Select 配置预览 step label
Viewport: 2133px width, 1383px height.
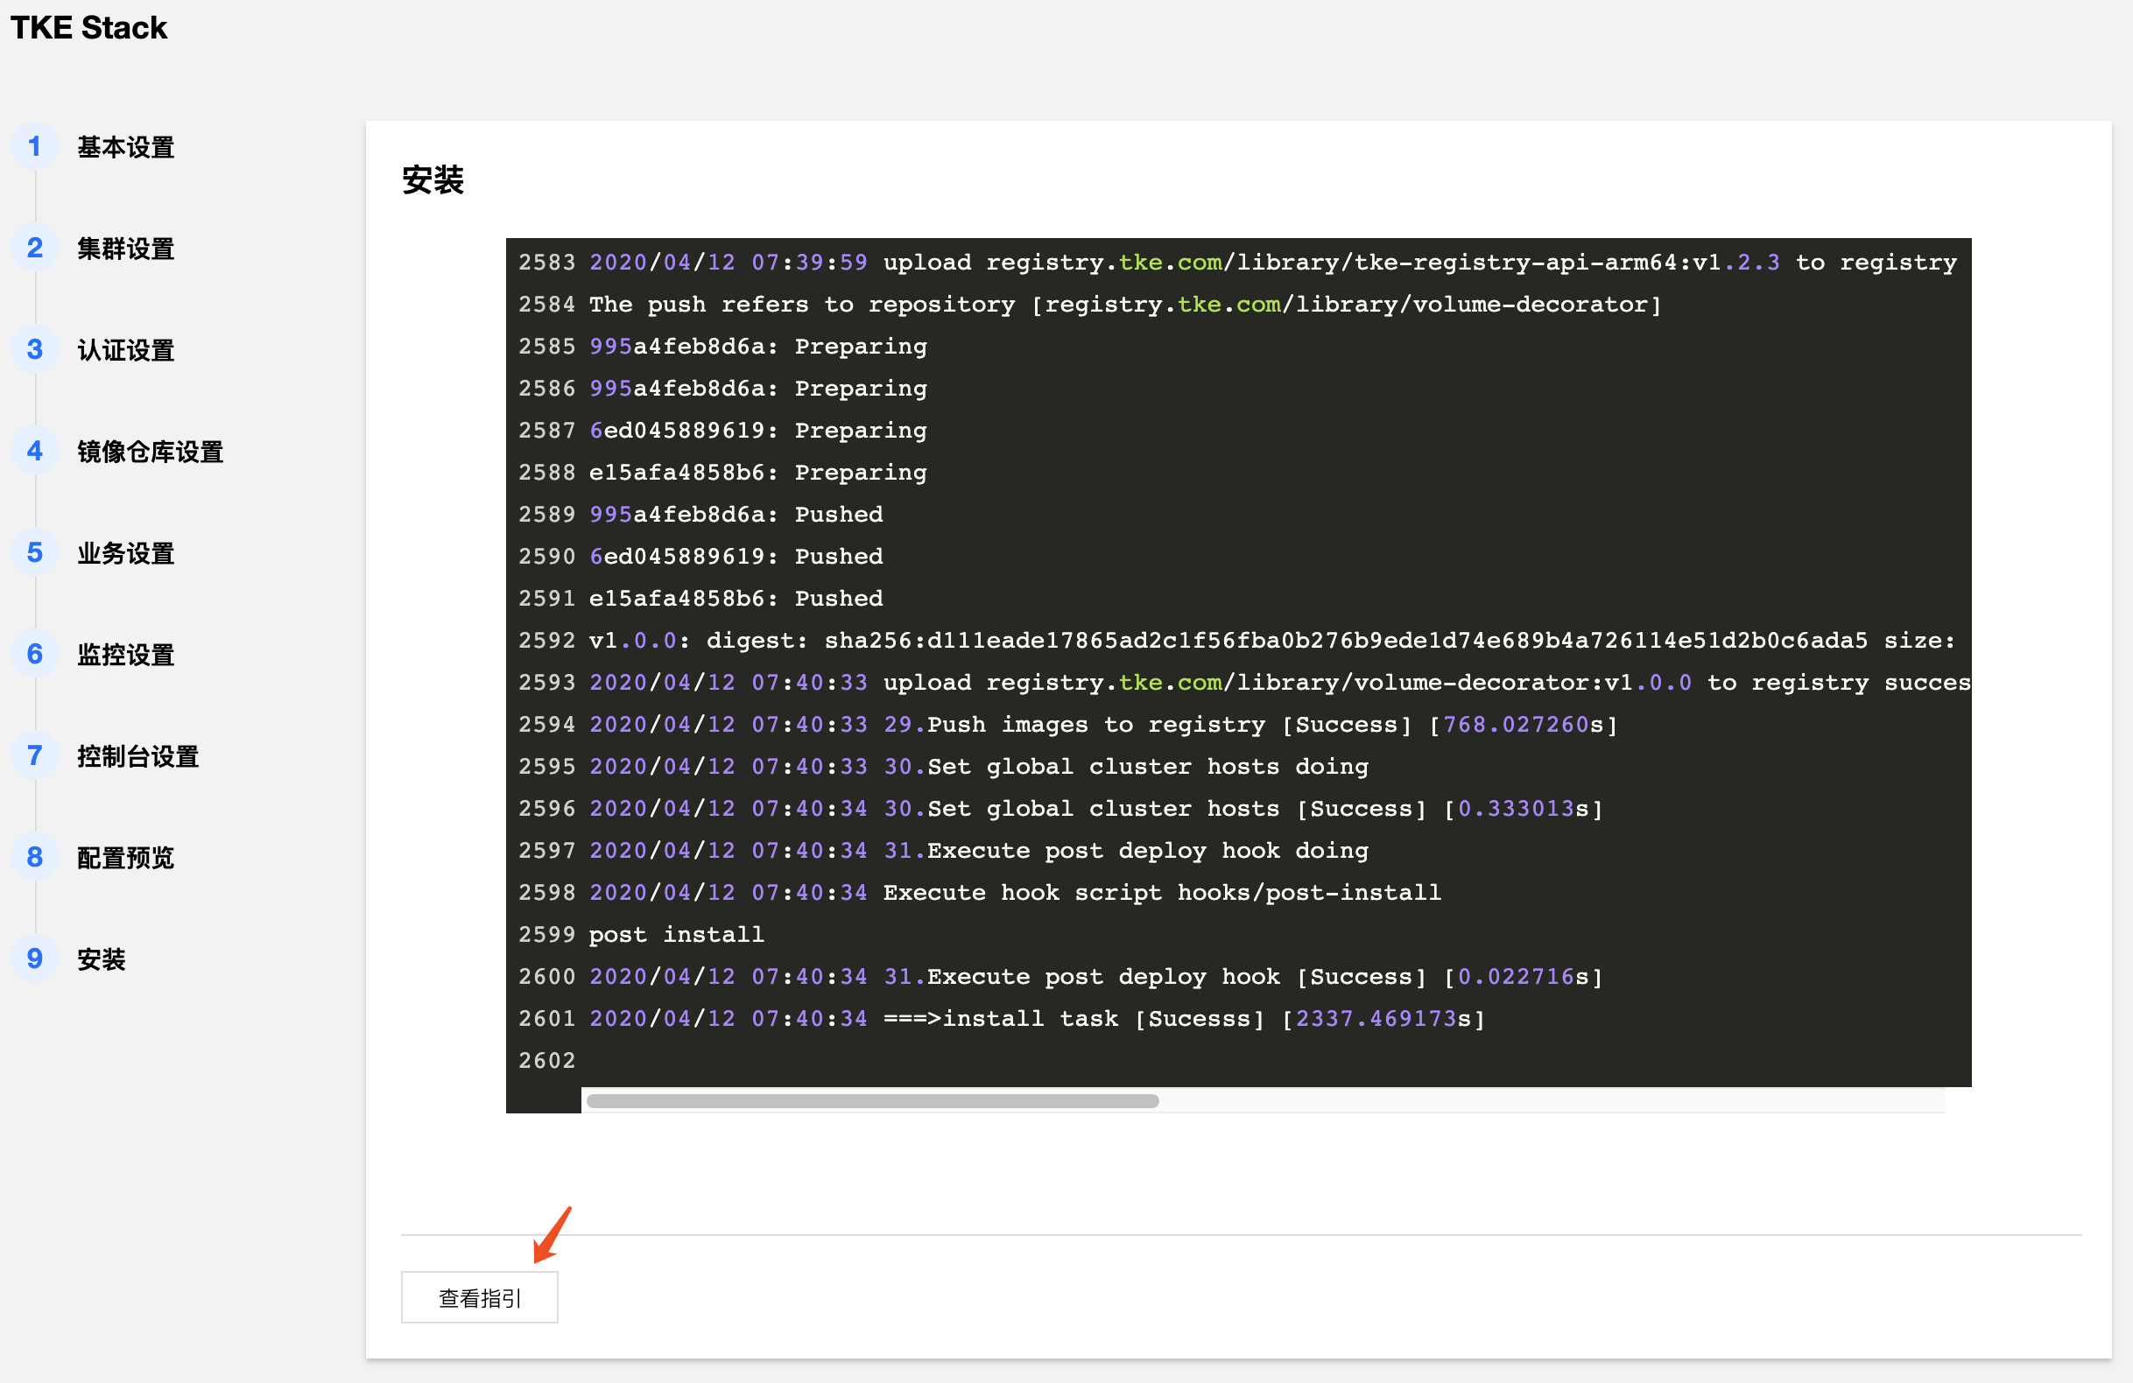click(x=125, y=858)
